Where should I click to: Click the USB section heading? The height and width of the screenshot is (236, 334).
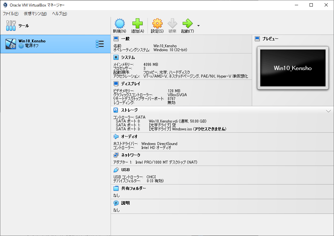pos(126,170)
